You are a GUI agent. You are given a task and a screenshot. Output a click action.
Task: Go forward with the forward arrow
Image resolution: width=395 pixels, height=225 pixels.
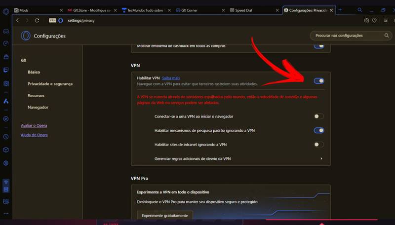tap(27, 20)
